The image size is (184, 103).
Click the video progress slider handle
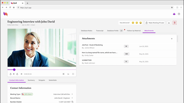click(14, 70)
